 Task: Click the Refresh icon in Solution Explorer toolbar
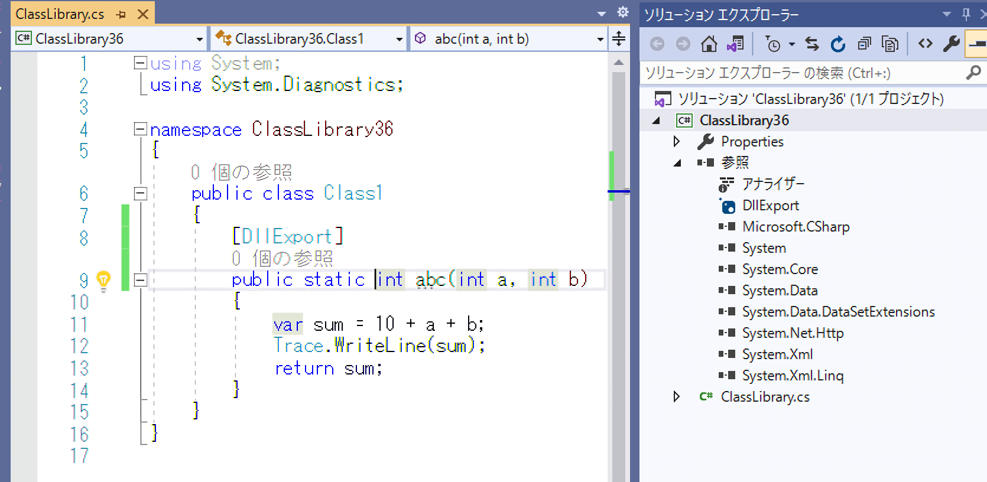(x=837, y=44)
